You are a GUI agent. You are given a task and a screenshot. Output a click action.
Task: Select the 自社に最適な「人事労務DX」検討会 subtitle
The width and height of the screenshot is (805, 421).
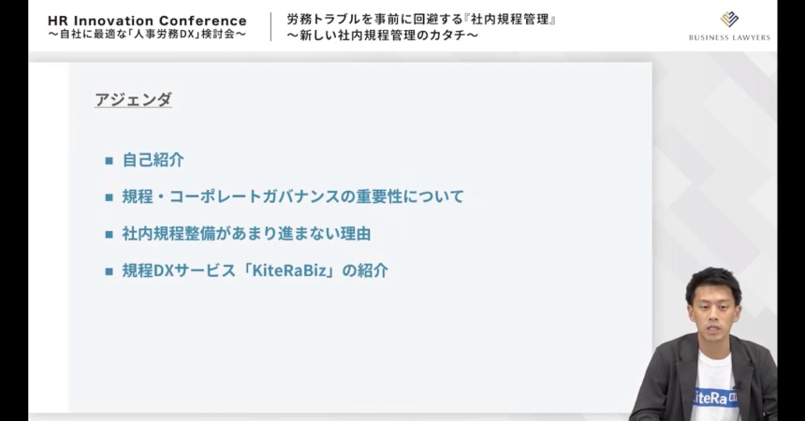(147, 35)
